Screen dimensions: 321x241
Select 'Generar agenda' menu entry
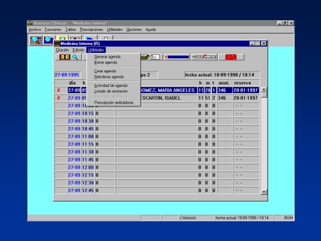(107, 57)
